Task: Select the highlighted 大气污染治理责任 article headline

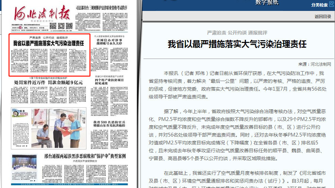Action: (x=48, y=43)
